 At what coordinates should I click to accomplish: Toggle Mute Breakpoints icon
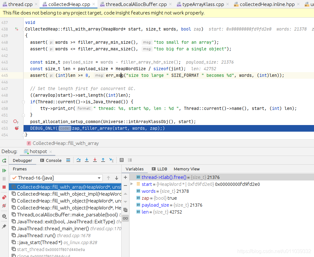coord(4,206)
